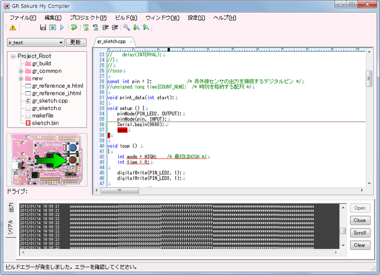The height and width of the screenshot is (275, 380).
Task: Open gr_reference_e.html in project tree
Action: (57, 86)
